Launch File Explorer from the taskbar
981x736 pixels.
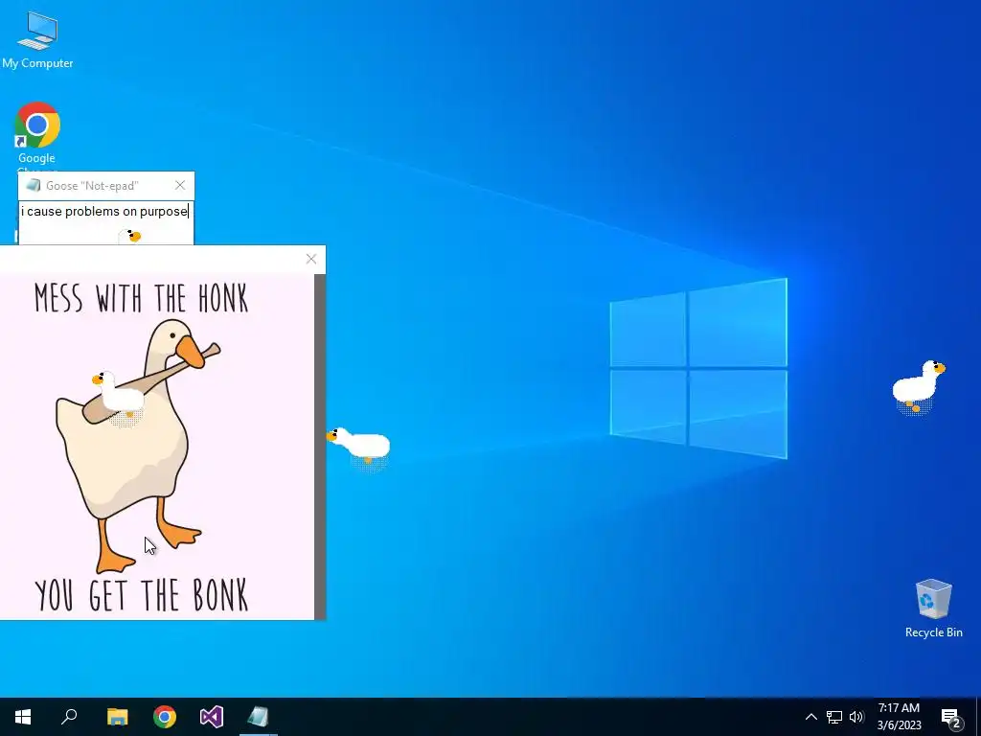(x=117, y=717)
